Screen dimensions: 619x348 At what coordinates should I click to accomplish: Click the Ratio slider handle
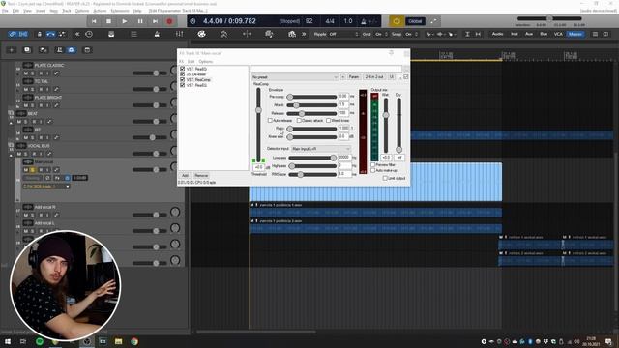290,129
